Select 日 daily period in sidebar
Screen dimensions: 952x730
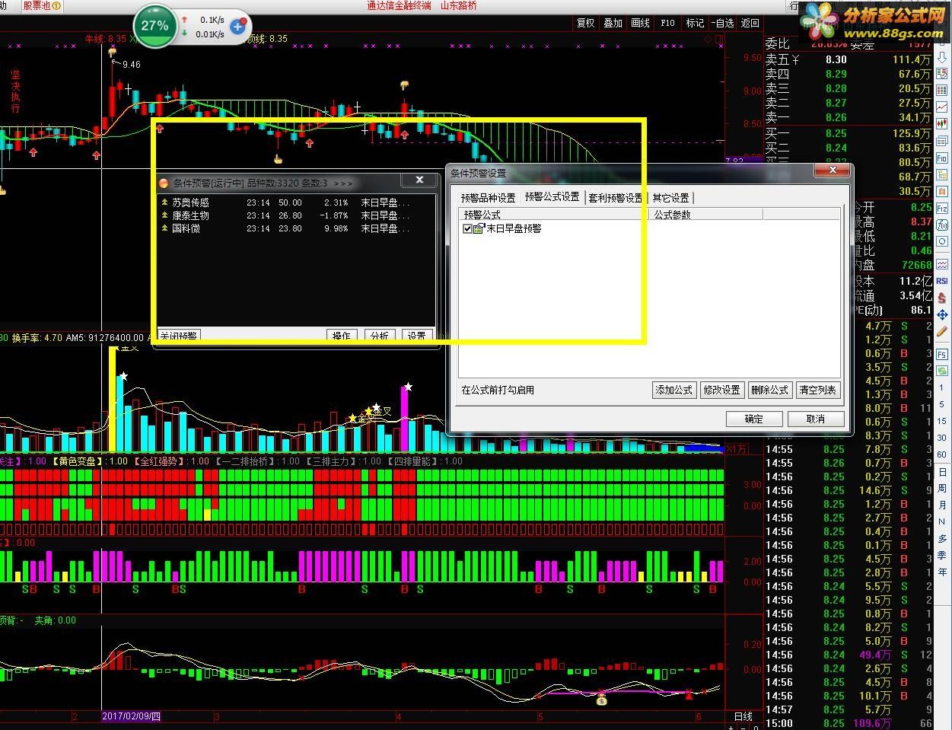tap(942, 473)
